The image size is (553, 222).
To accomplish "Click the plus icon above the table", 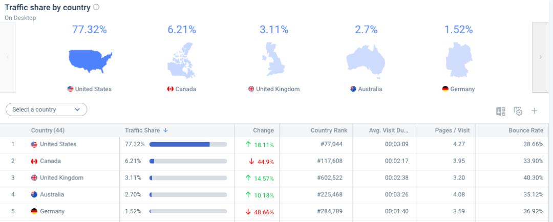I will coord(535,111).
